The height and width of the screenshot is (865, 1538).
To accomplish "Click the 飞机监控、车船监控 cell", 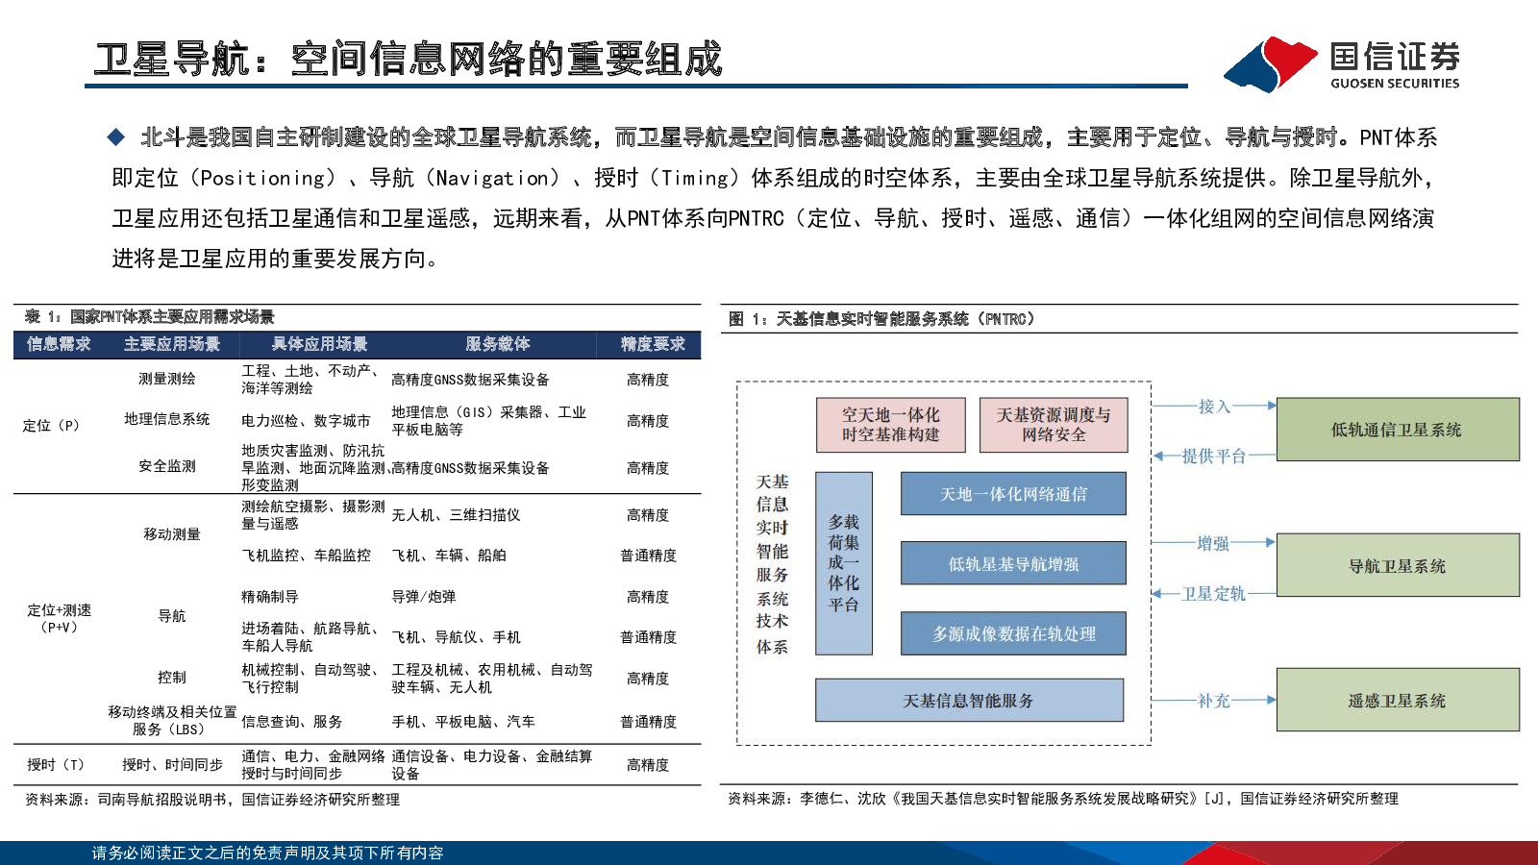I will 306,556.
